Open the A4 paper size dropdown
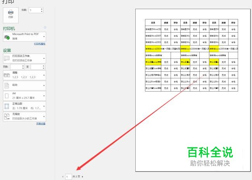The width and height of the screenshot is (252, 180). point(24,96)
